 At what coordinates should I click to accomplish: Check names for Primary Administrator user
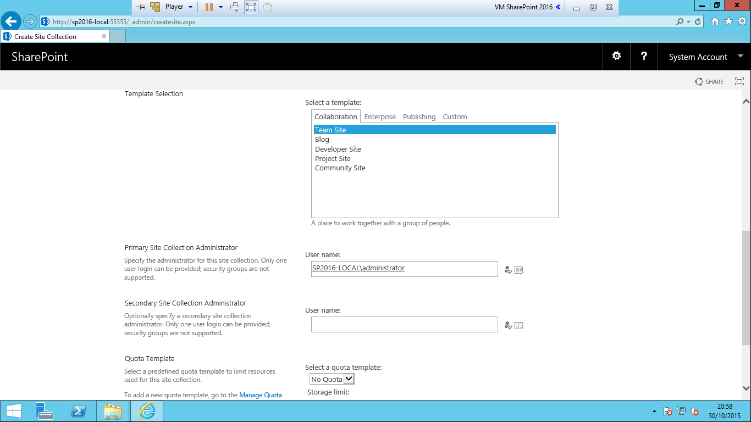coord(508,270)
